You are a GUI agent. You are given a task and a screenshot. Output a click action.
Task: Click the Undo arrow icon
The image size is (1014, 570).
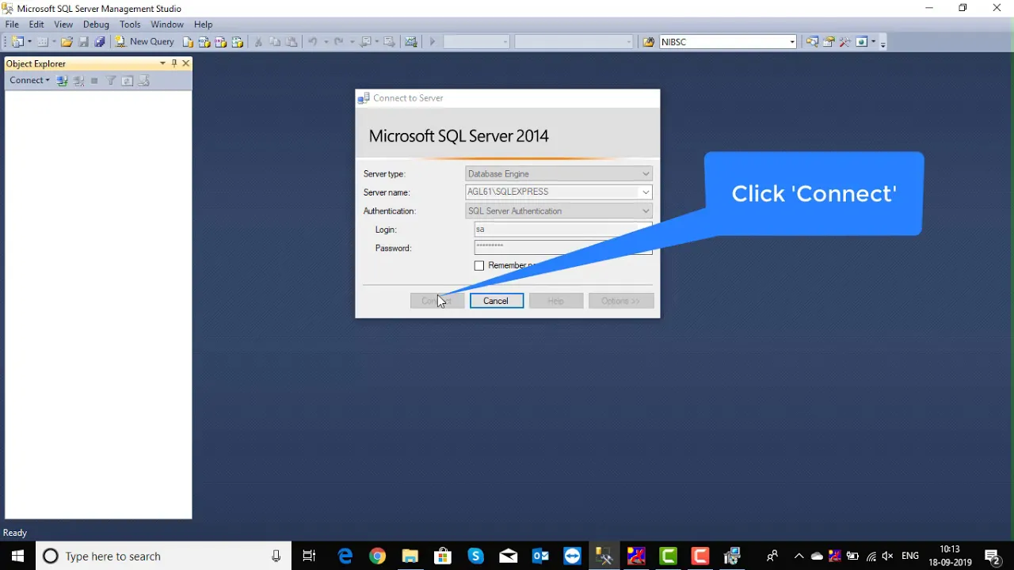pyautogui.click(x=313, y=42)
